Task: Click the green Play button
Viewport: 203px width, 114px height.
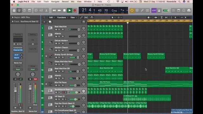Action: point(69,10)
